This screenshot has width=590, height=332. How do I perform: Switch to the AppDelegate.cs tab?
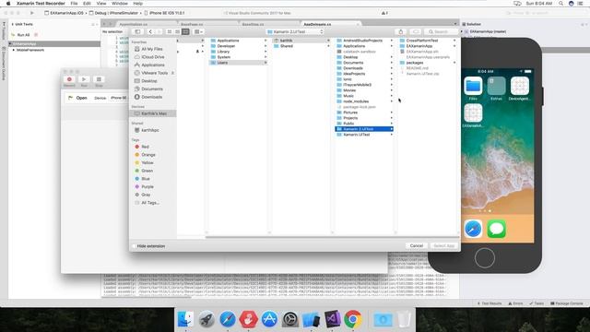coord(317,24)
